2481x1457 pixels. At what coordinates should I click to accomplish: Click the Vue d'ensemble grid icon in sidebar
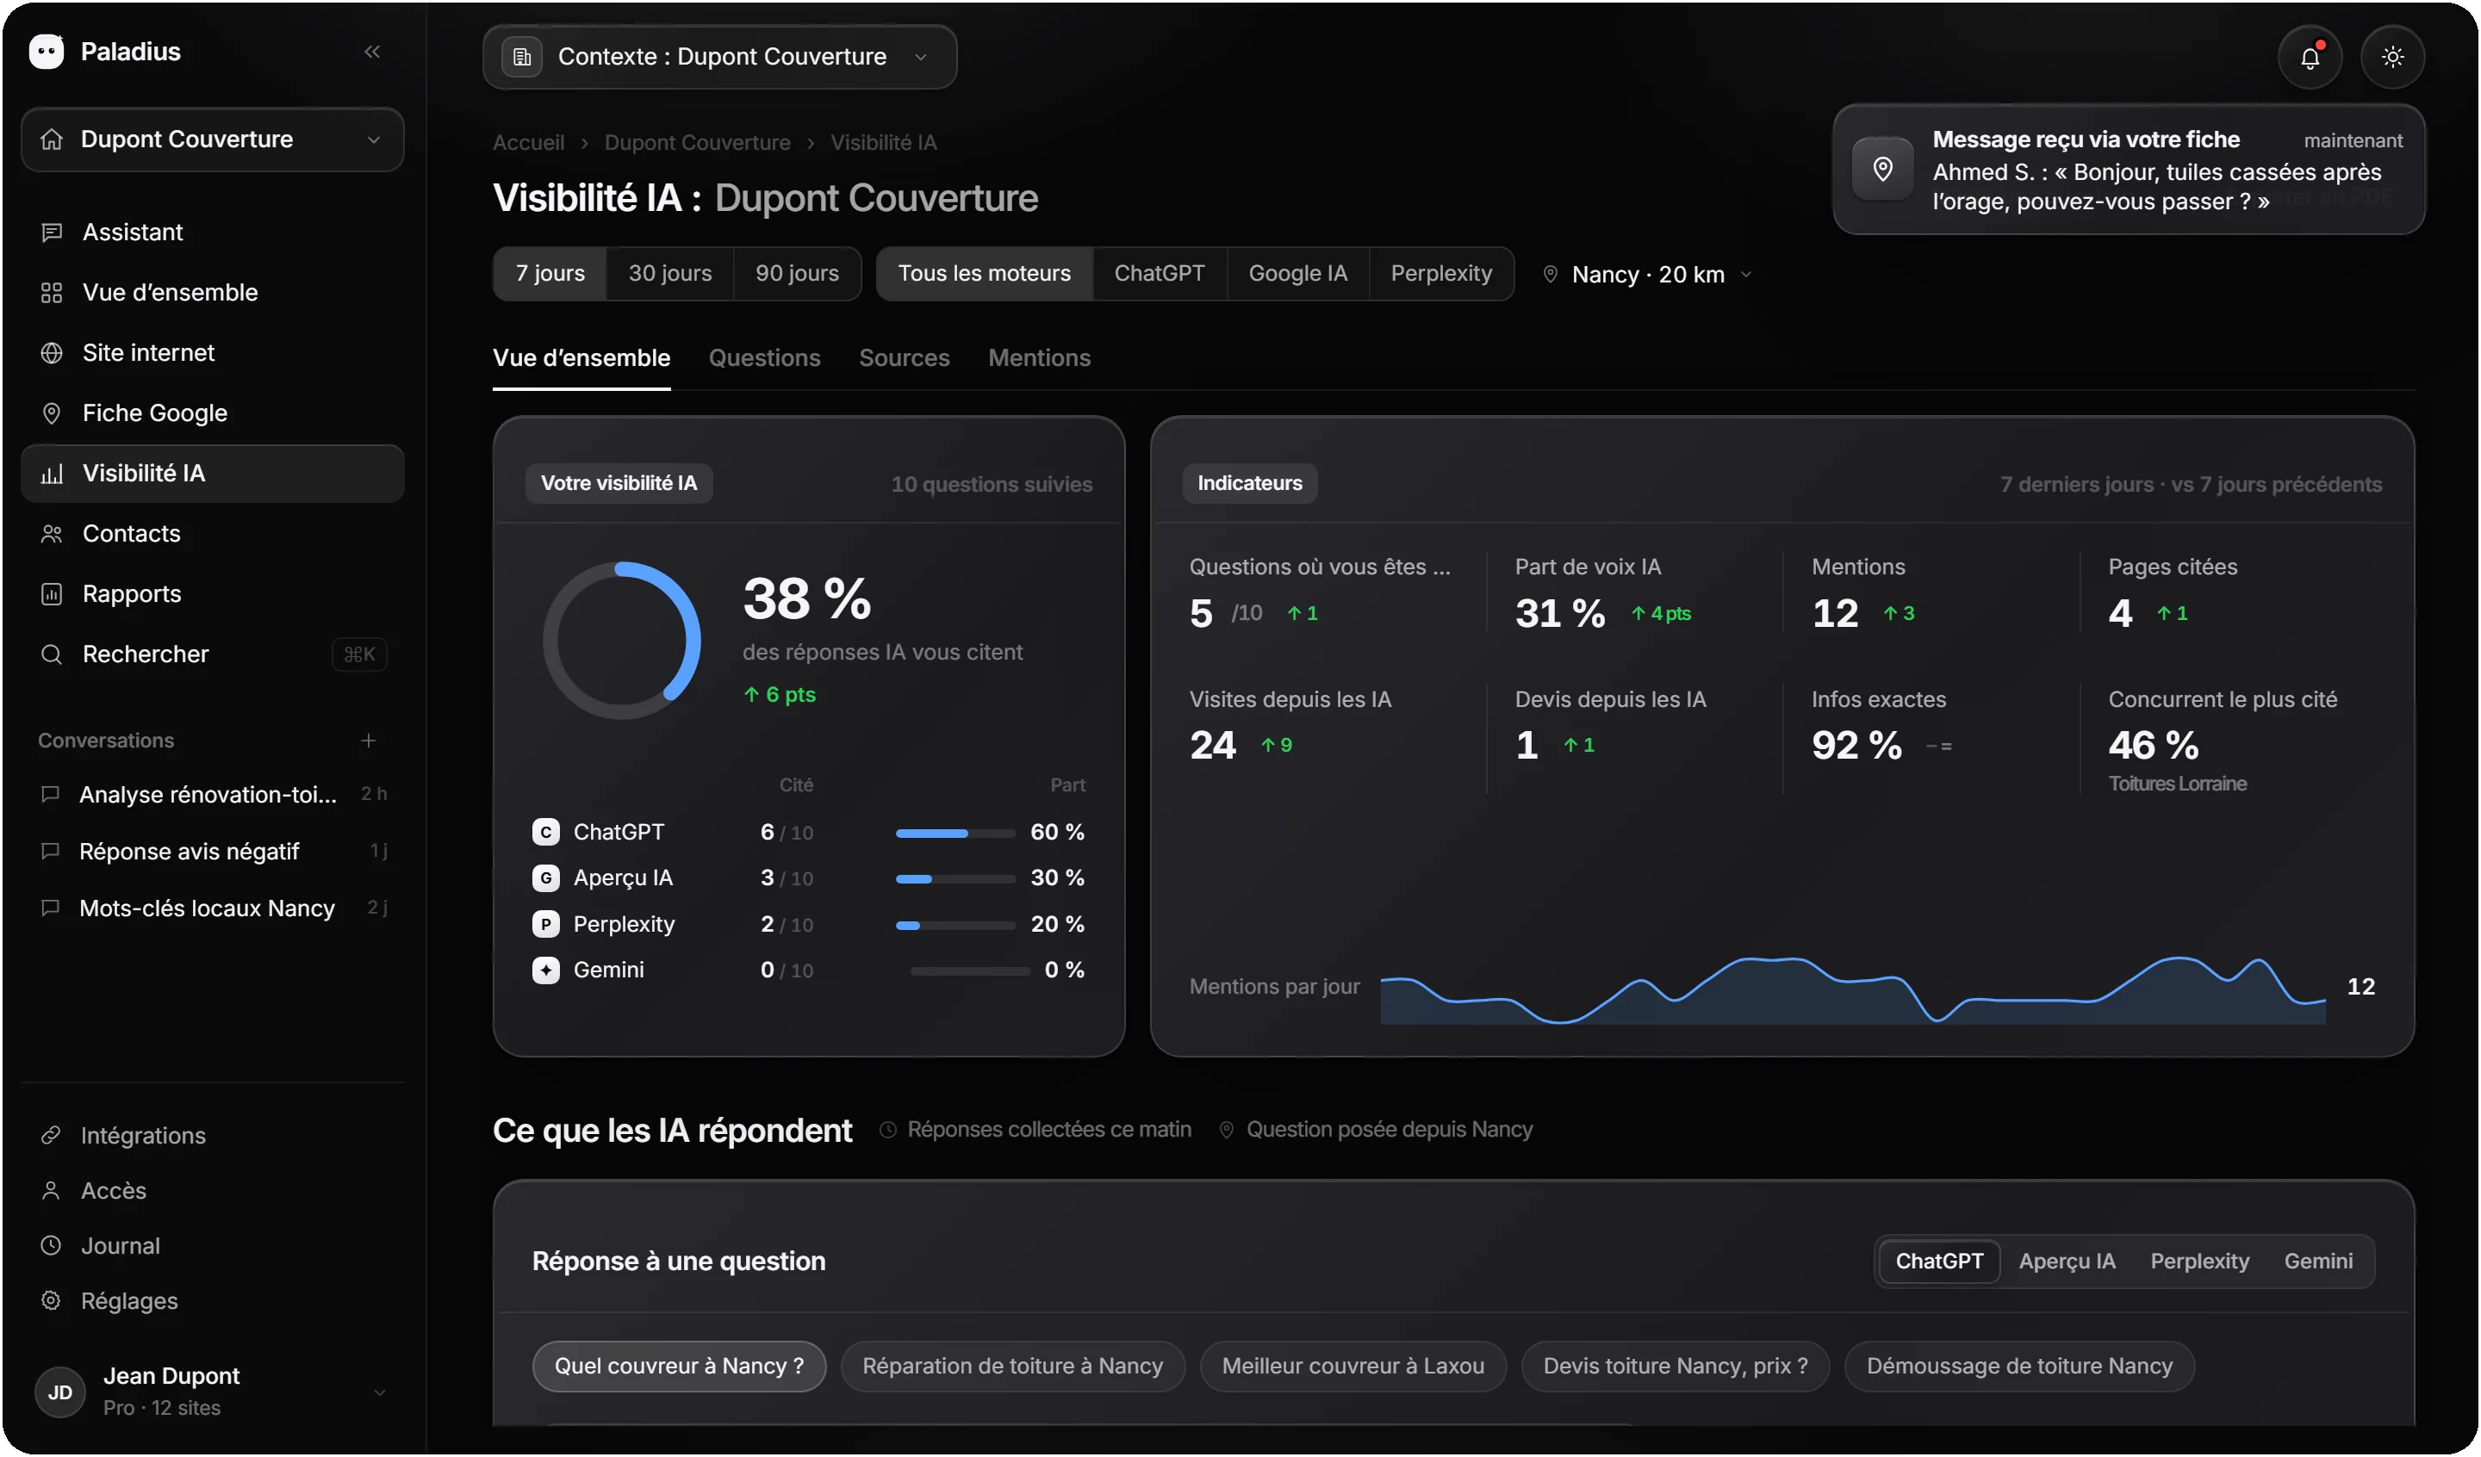point(51,293)
